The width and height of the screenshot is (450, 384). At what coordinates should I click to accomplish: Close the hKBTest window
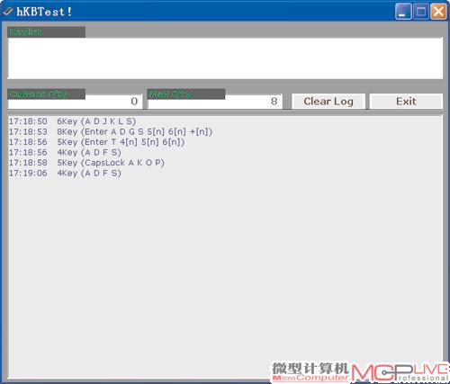(x=438, y=12)
